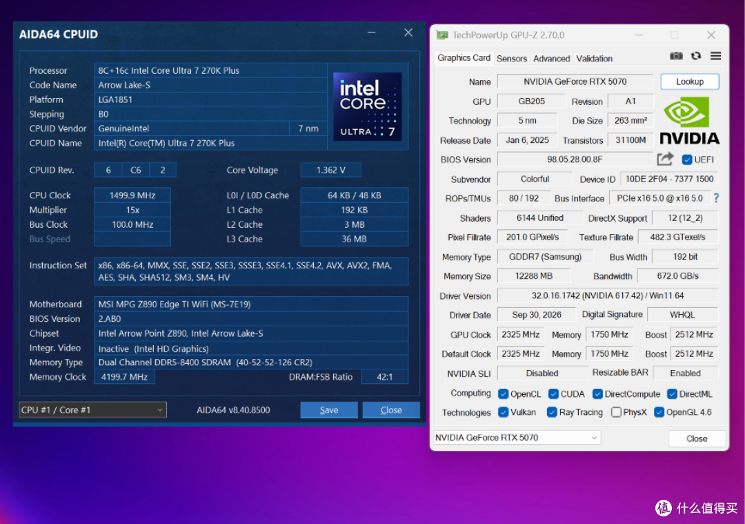Image resolution: width=745 pixels, height=524 pixels.
Task: Close the AIDA64 CPUID window with X
Action: [x=408, y=32]
